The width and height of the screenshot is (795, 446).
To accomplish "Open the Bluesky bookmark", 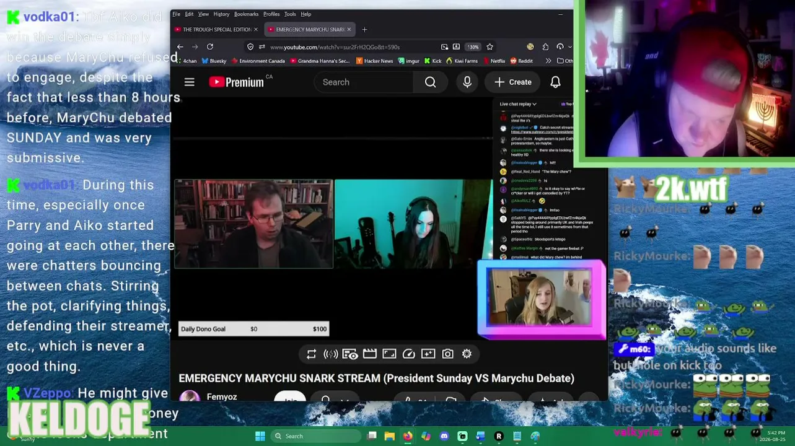I will click(214, 61).
